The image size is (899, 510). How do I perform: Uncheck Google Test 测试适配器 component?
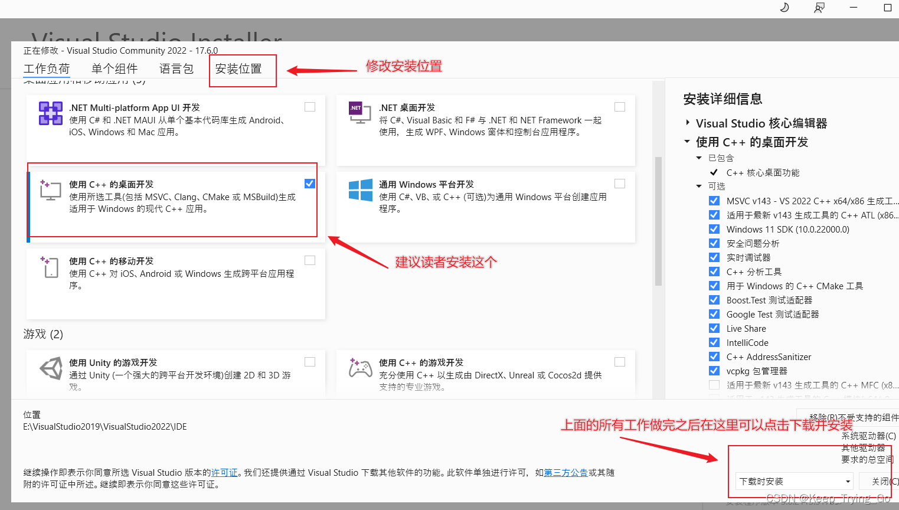(x=714, y=314)
